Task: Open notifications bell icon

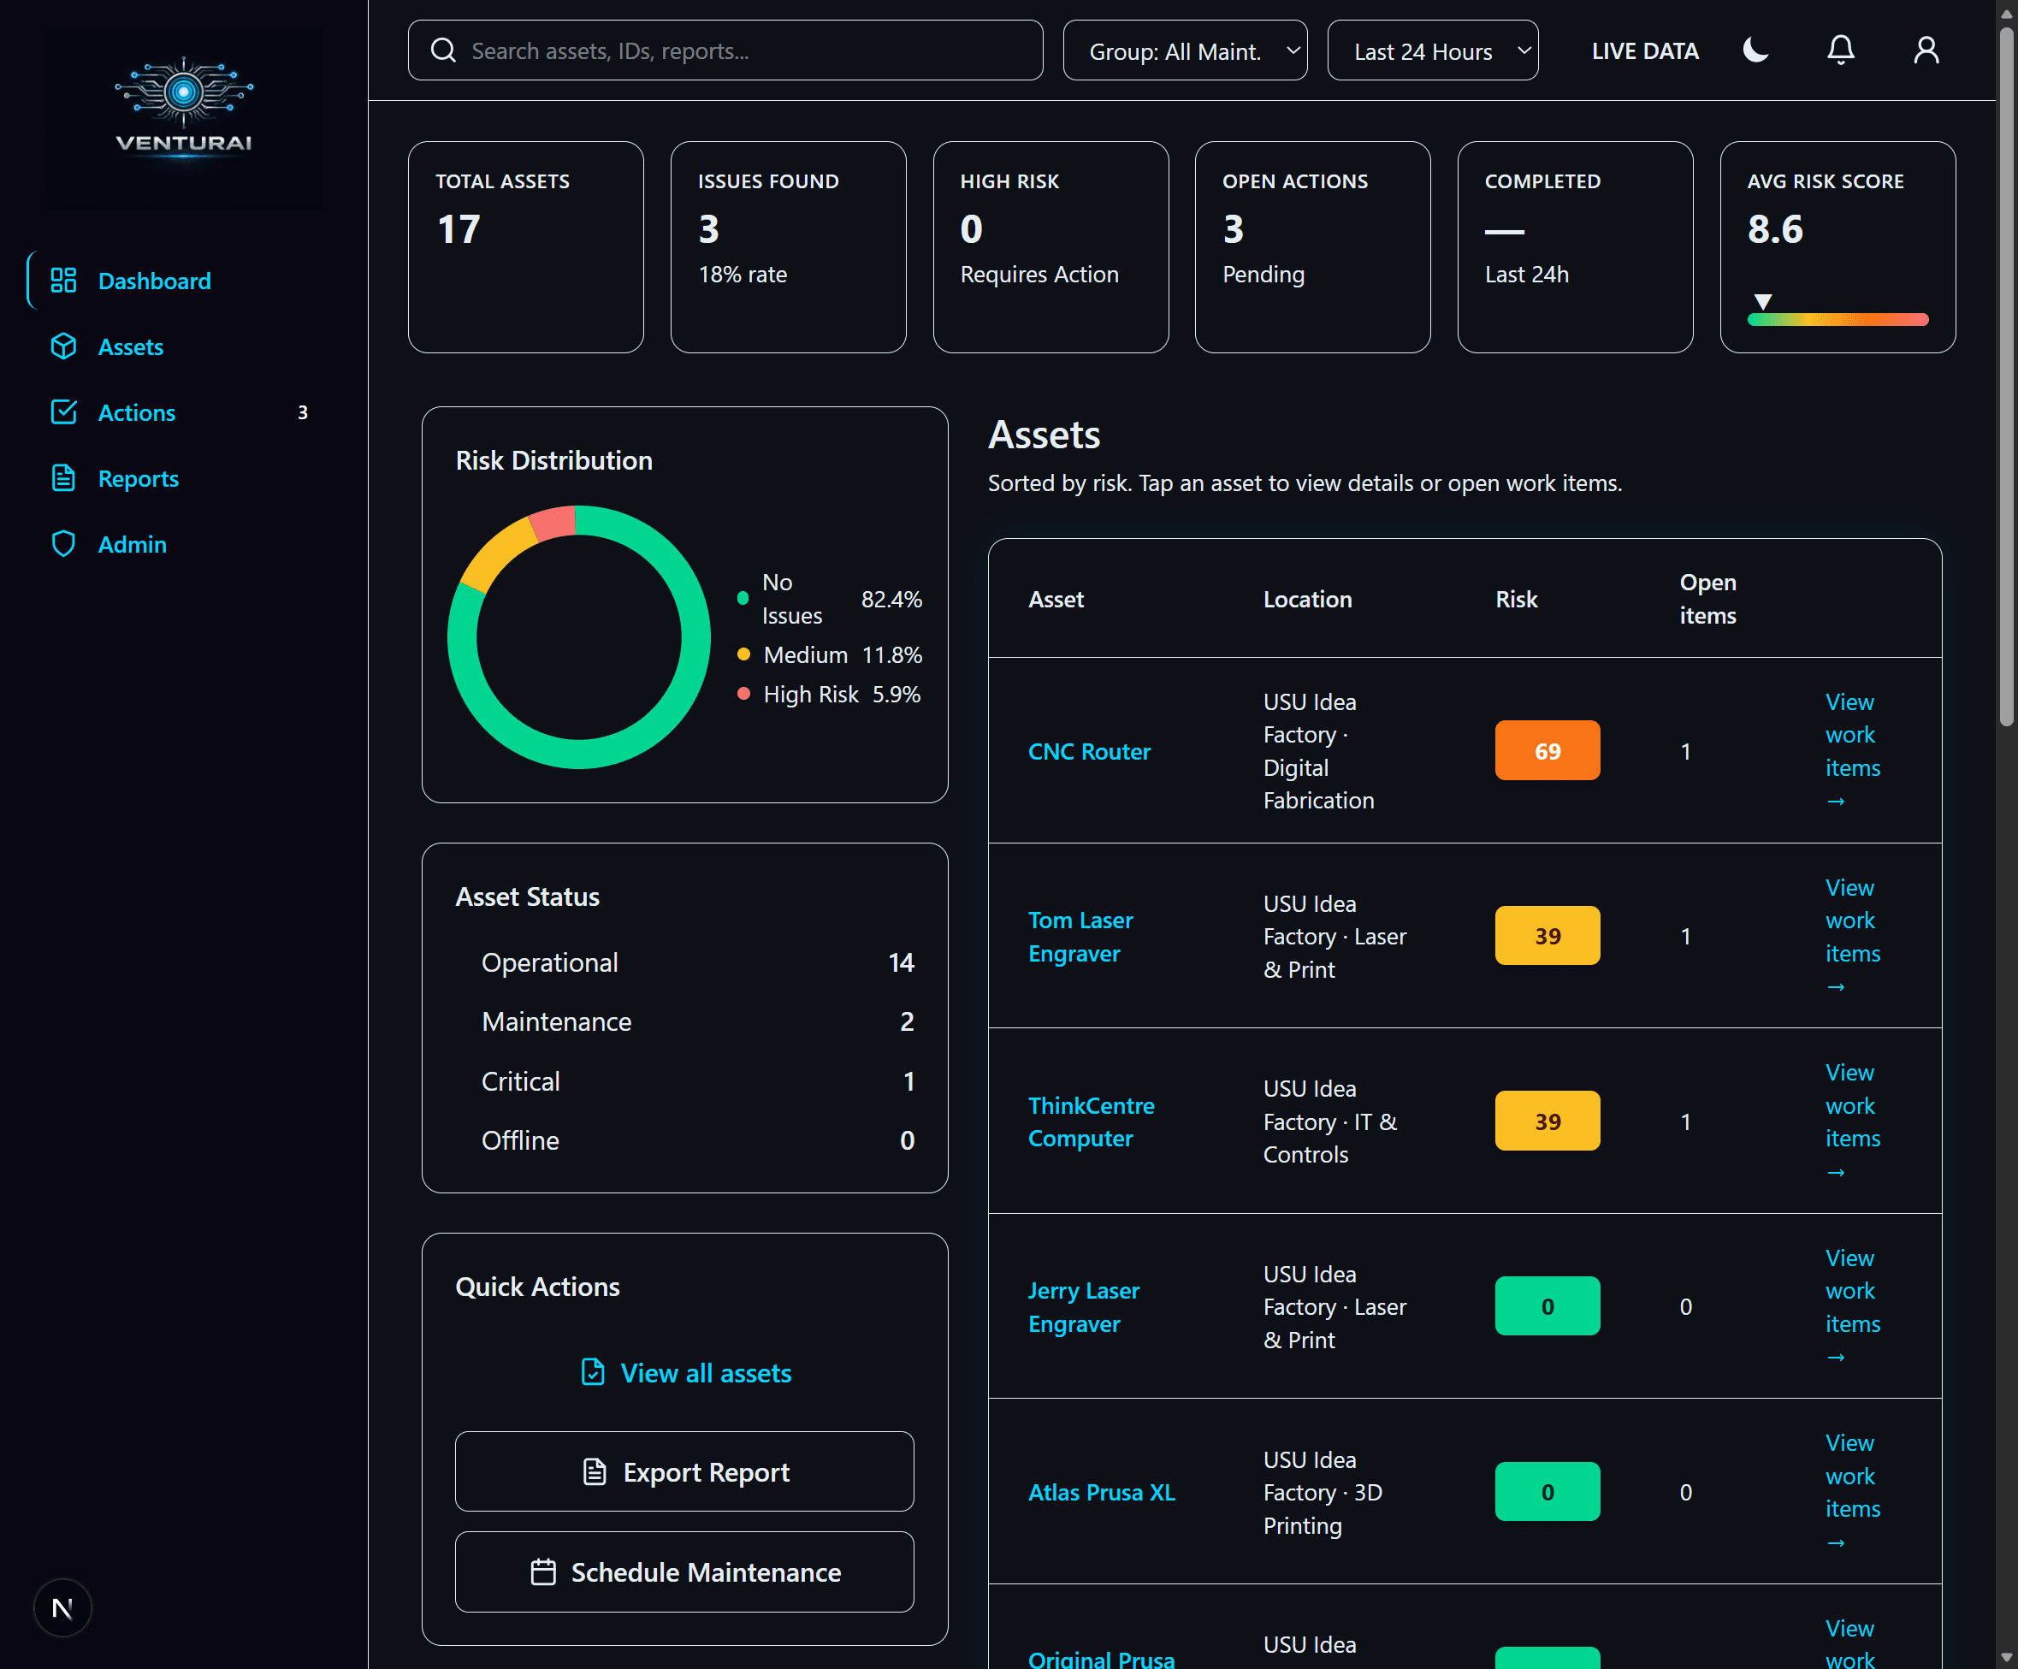Action: 1840,50
